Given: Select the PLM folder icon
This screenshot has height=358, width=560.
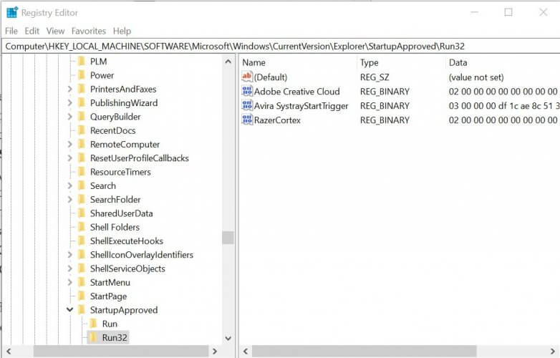Looking at the screenshot, I should (82, 62).
